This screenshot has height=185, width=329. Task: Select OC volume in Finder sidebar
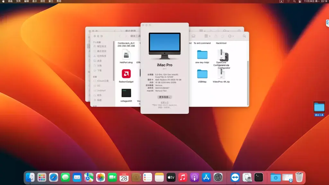[x=99, y=86]
